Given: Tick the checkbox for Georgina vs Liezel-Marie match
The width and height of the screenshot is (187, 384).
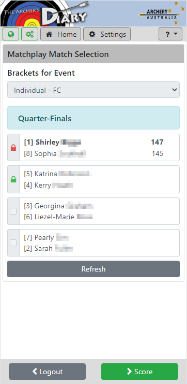Looking at the screenshot, I should [13, 211].
